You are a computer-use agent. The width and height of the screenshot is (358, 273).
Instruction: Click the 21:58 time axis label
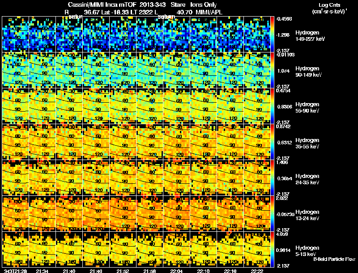150,271
